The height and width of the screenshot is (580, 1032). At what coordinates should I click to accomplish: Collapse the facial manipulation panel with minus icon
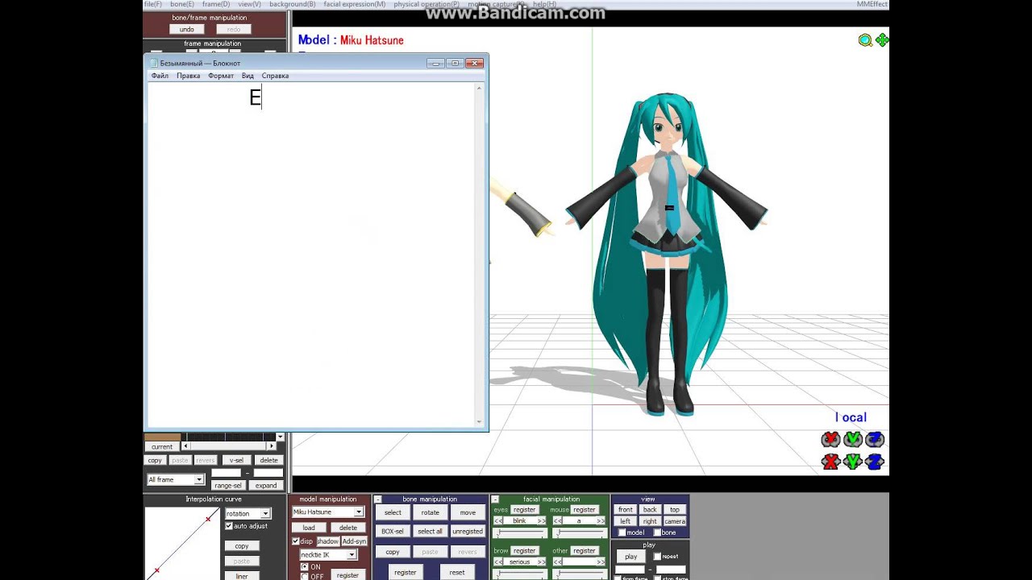coord(496,499)
